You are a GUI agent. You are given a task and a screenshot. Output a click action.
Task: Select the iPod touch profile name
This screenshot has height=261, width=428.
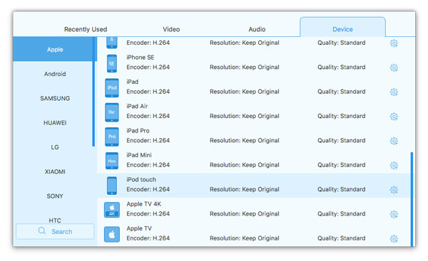click(x=141, y=180)
